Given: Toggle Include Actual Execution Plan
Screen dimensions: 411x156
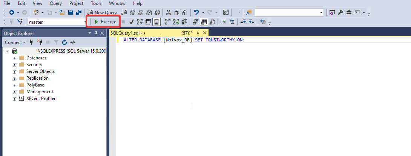Looking at the screenshot, I should pos(168,22).
